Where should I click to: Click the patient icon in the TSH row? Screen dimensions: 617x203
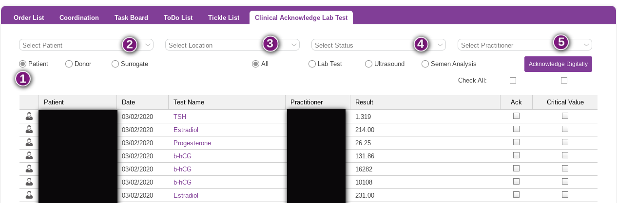pyautogui.click(x=29, y=117)
